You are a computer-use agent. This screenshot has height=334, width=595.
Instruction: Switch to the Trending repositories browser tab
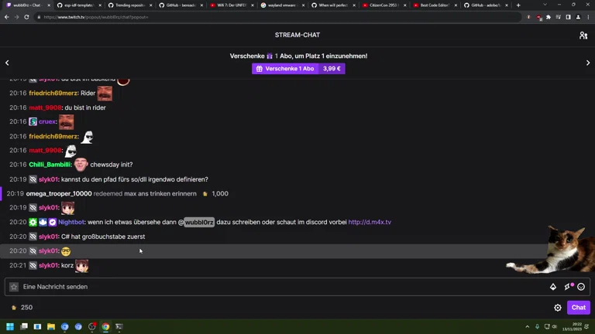pos(129,5)
